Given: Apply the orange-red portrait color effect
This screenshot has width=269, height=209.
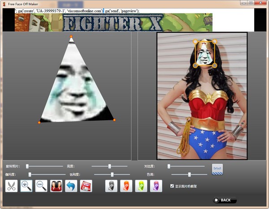Looking at the screenshot, I should tap(126, 186).
